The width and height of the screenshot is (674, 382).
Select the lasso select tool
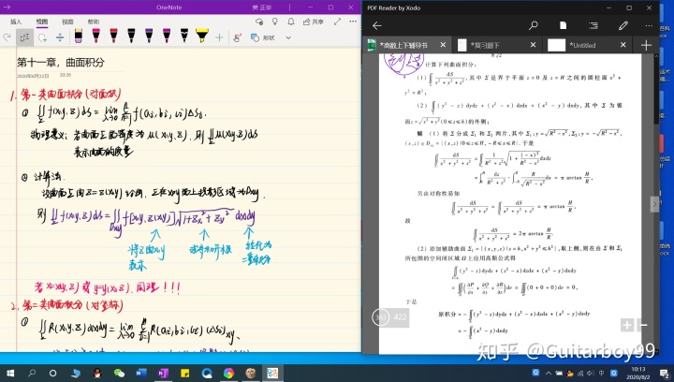coord(42,37)
